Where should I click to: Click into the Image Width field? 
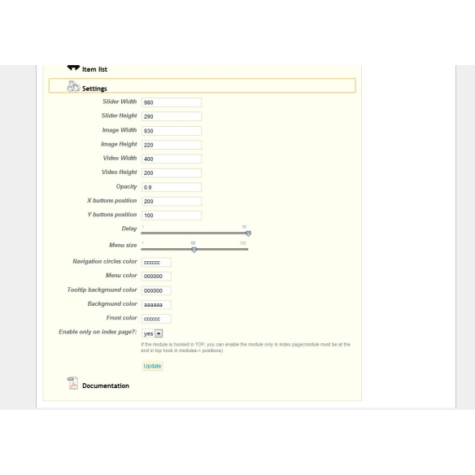pyautogui.click(x=172, y=131)
